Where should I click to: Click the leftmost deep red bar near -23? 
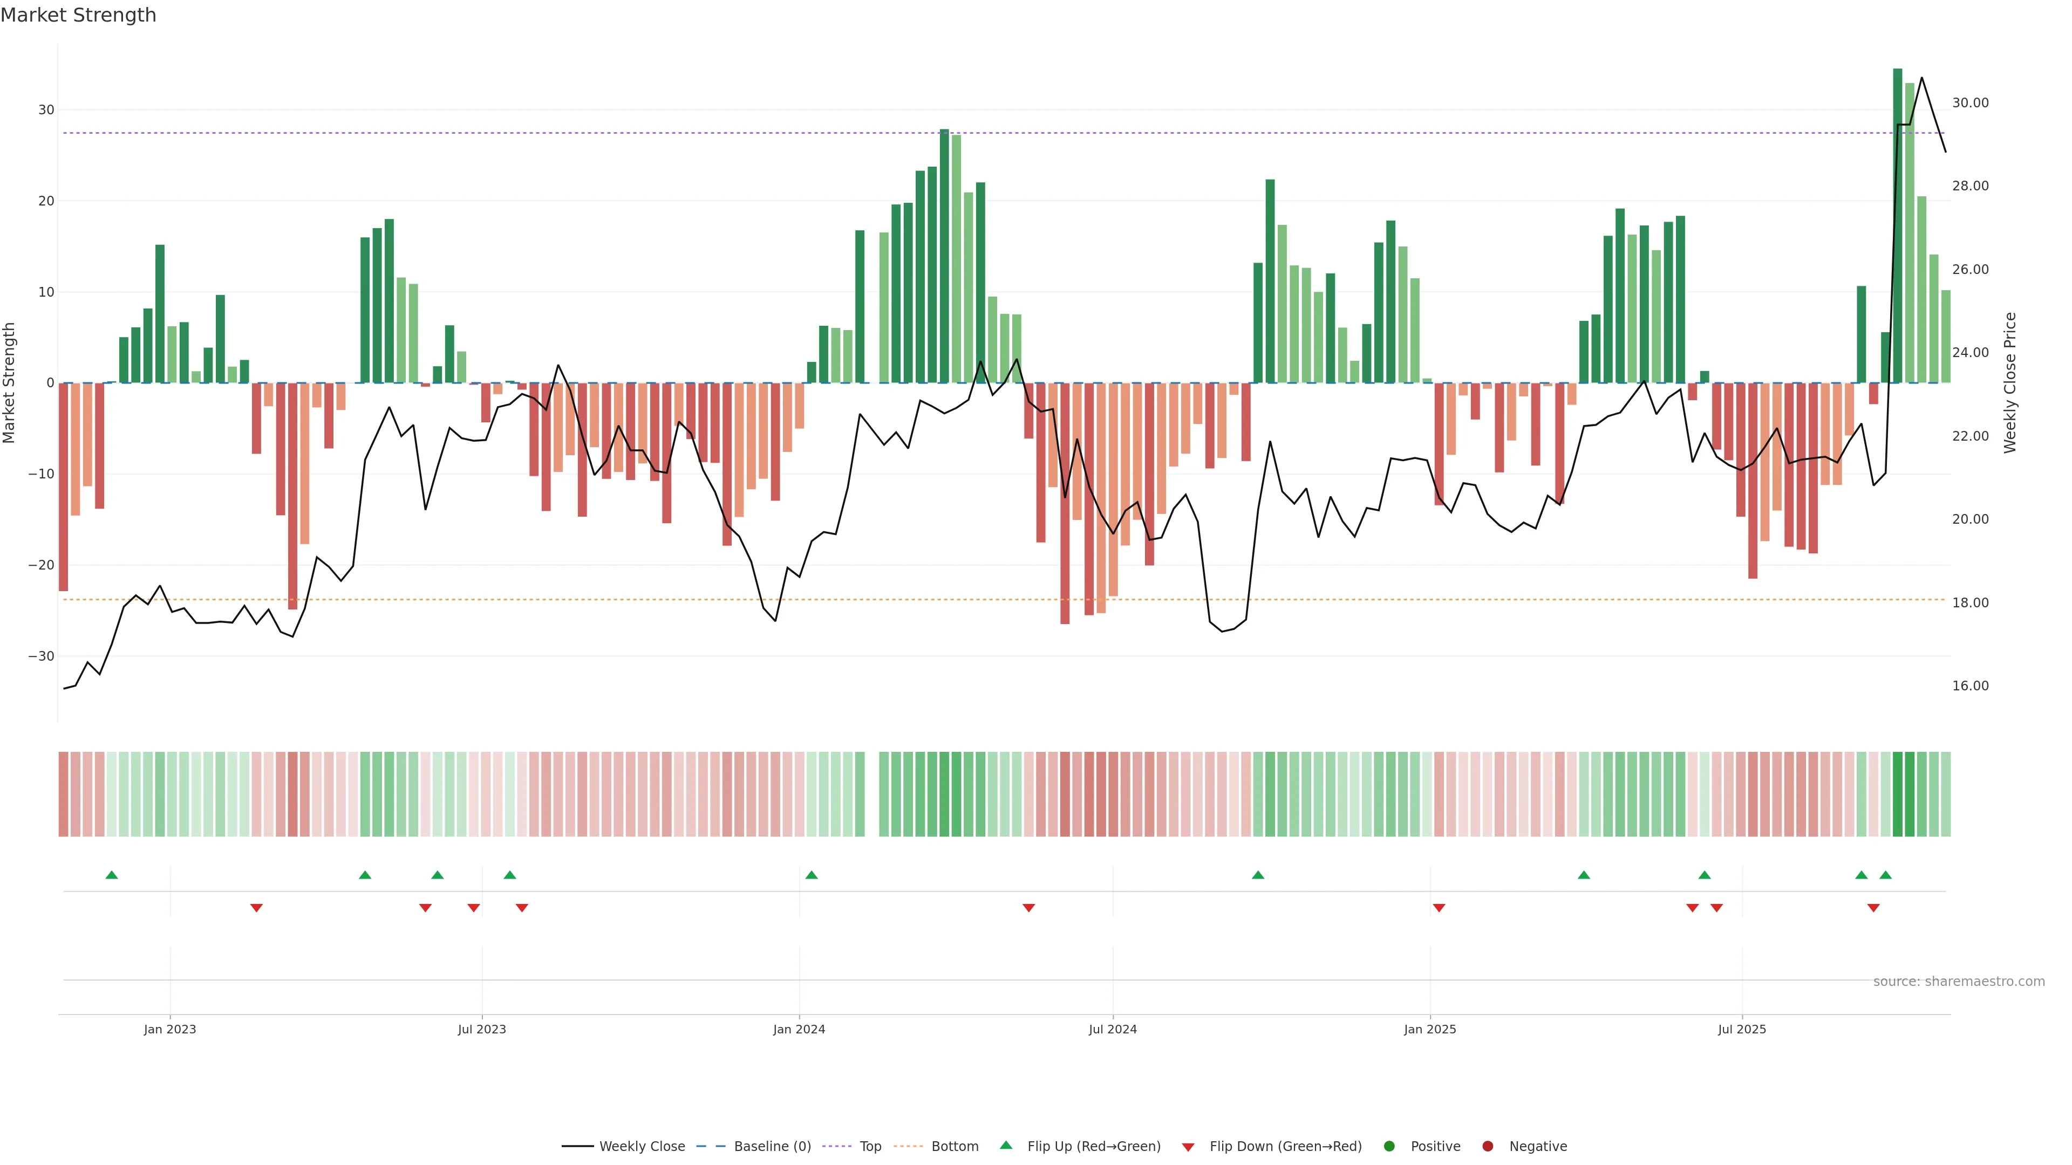click(64, 486)
